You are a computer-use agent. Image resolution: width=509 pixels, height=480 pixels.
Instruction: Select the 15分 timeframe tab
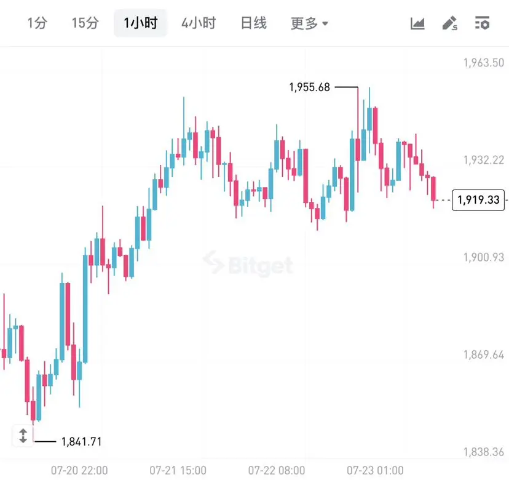(85, 23)
